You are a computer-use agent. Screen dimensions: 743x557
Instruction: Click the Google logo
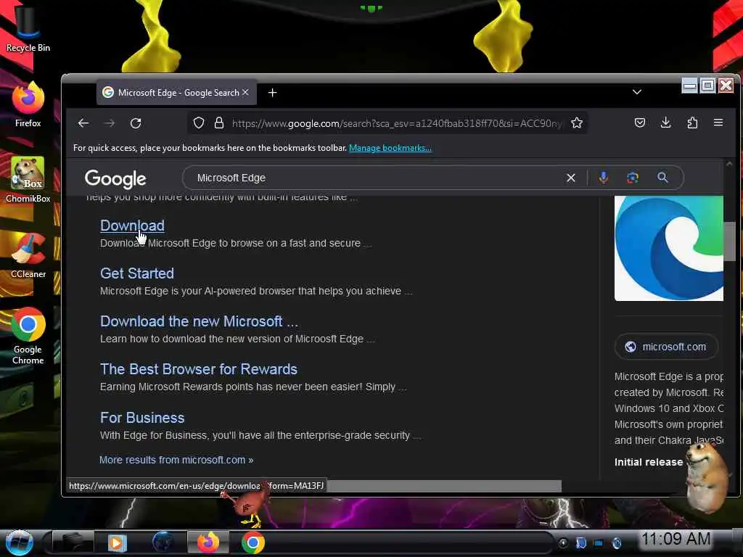115,178
